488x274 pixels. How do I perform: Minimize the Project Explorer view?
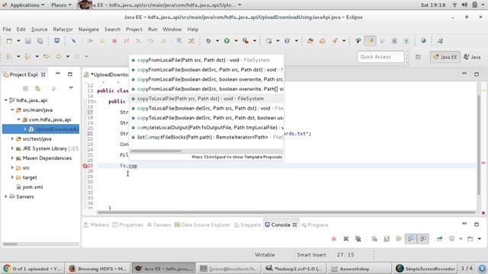pos(58,74)
